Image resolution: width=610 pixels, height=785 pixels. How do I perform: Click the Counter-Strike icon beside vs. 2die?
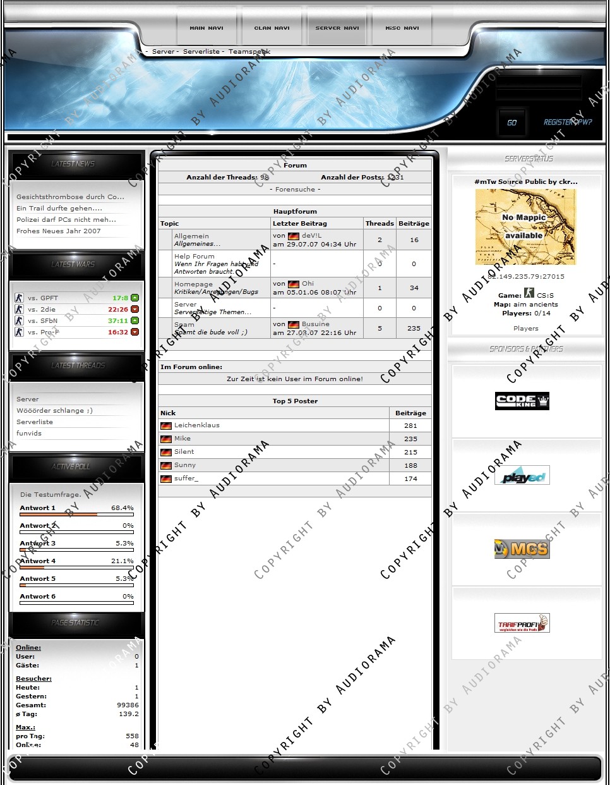point(19,309)
